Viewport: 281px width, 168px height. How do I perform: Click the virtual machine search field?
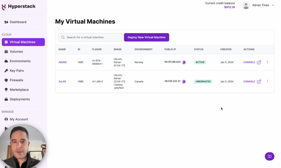[90, 37]
